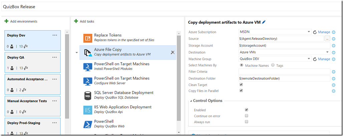Browse Source path with ellipsis button

(327, 39)
